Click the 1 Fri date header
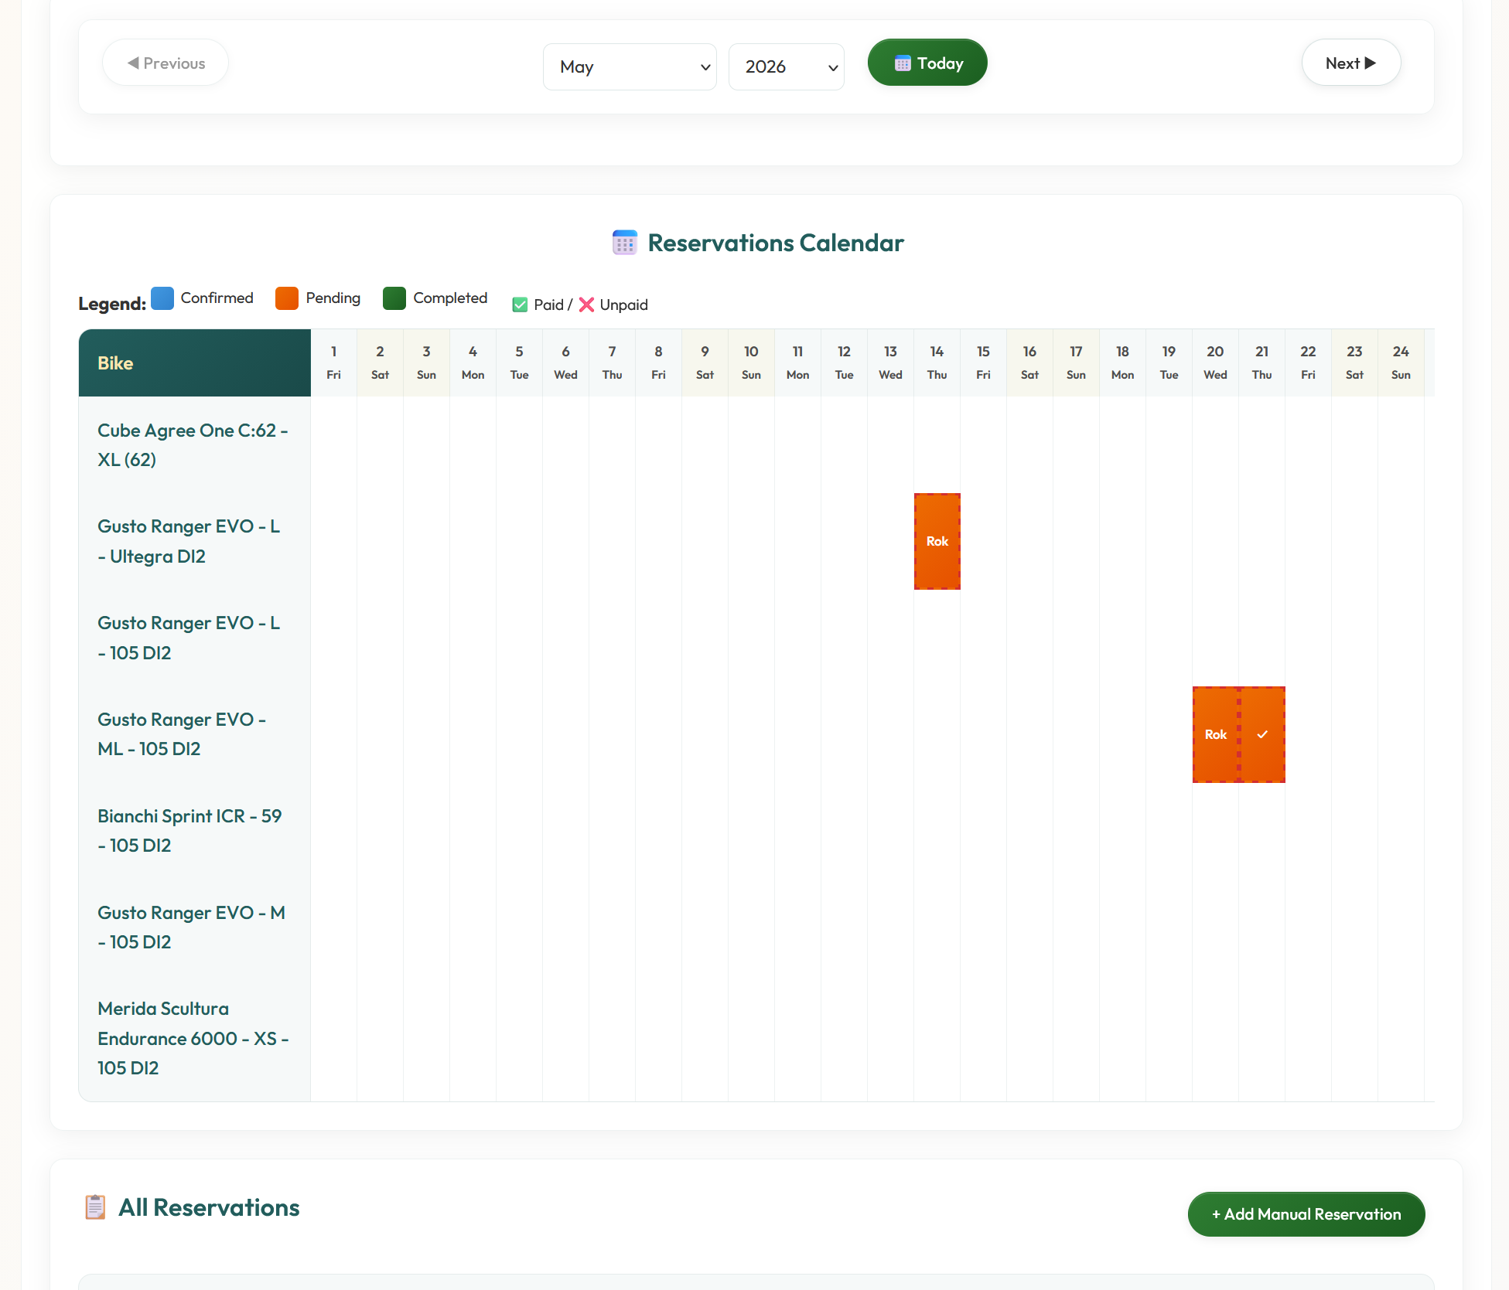 (x=334, y=363)
